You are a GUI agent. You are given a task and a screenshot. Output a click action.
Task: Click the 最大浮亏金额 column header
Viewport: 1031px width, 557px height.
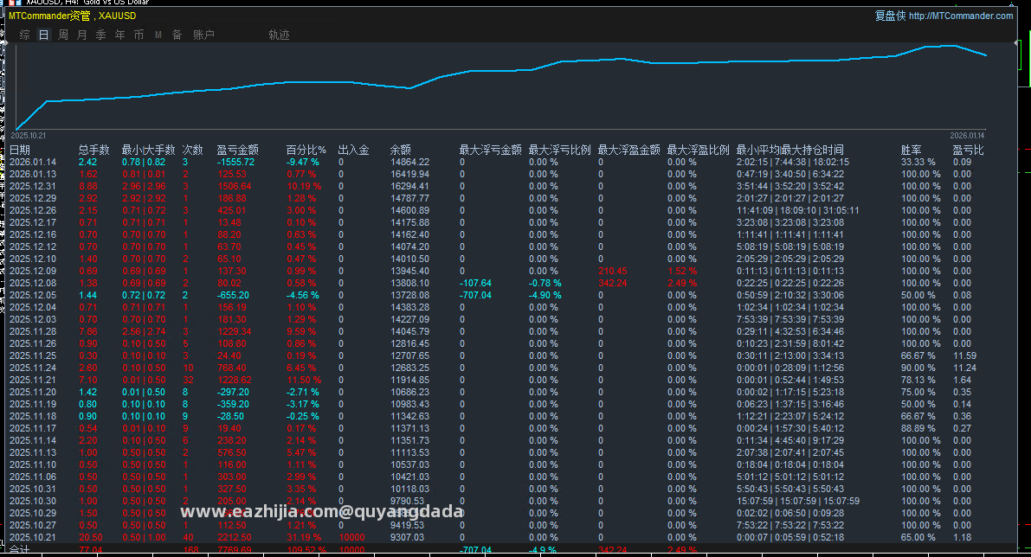[x=491, y=150]
